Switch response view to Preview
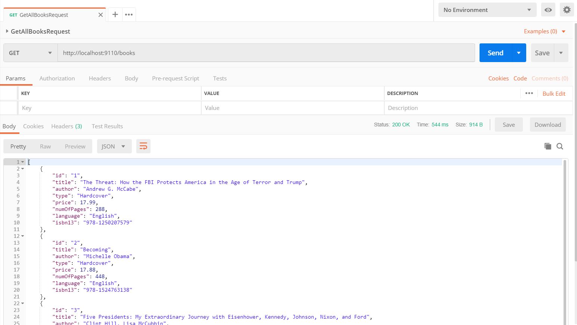 pos(75,146)
